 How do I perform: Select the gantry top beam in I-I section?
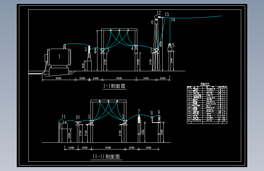119,30
